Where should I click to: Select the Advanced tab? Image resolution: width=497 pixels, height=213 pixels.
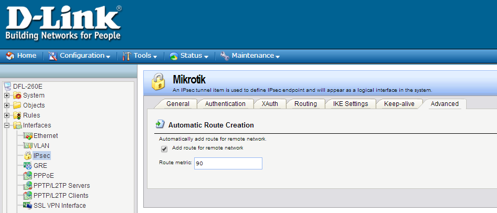[445, 104]
